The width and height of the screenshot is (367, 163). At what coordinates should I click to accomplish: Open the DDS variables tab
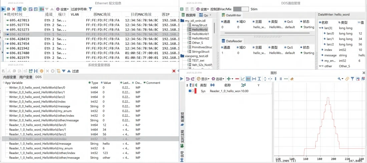tap(38, 77)
